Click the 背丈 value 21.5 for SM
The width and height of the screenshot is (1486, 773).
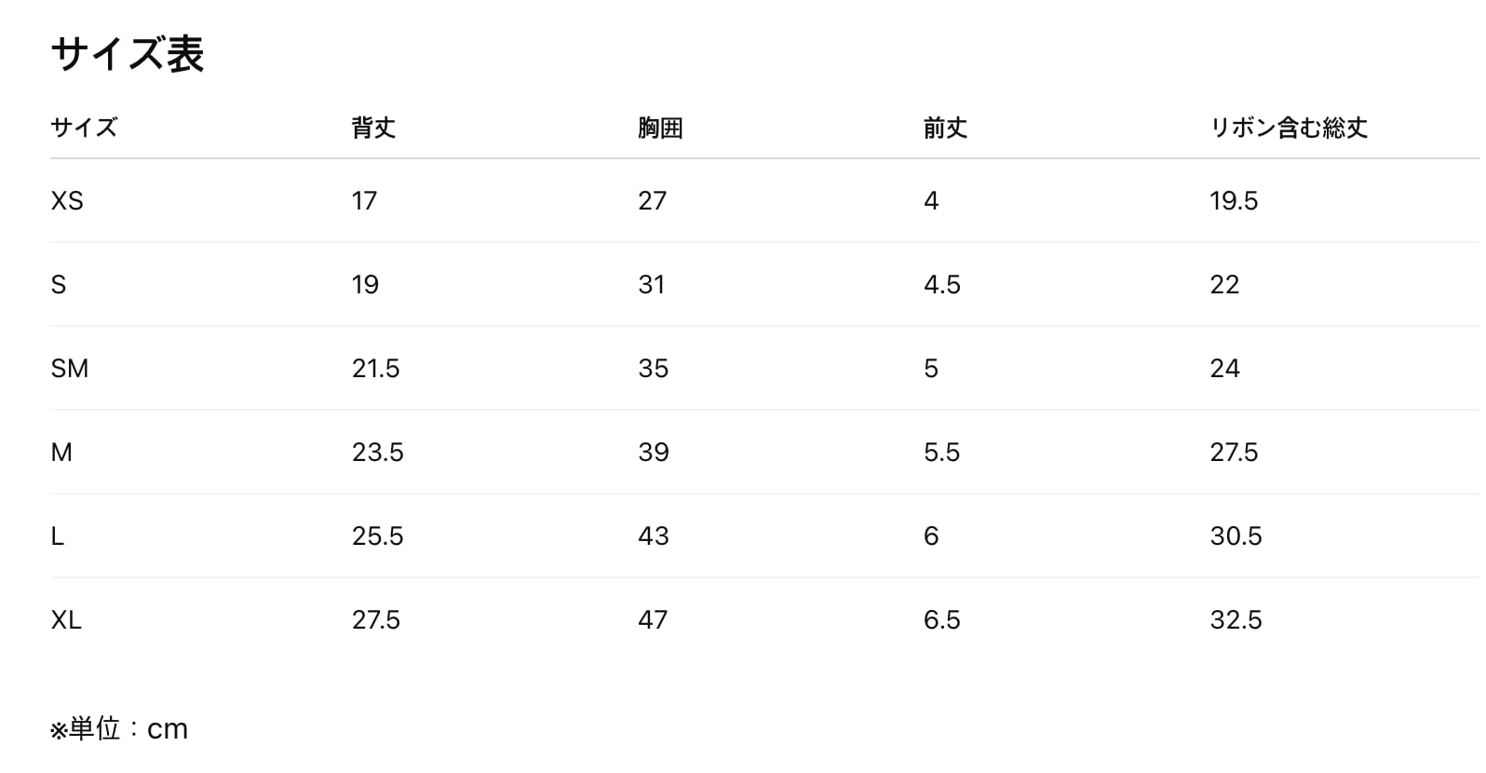[375, 369]
